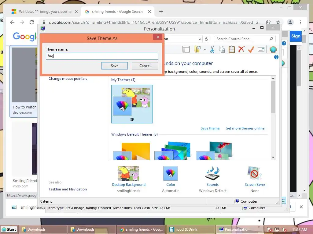This screenshot has height=234, width=313.
Task: Click the Personalization taskbar button
Action: [240, 229]
